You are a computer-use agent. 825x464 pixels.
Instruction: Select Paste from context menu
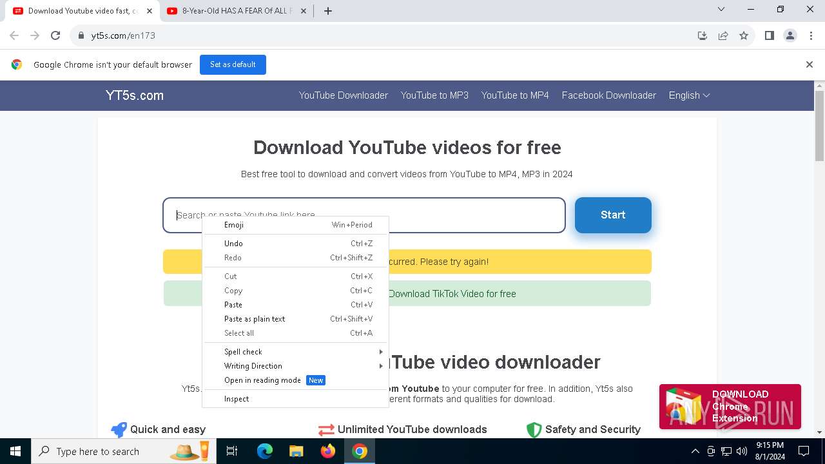296,305
